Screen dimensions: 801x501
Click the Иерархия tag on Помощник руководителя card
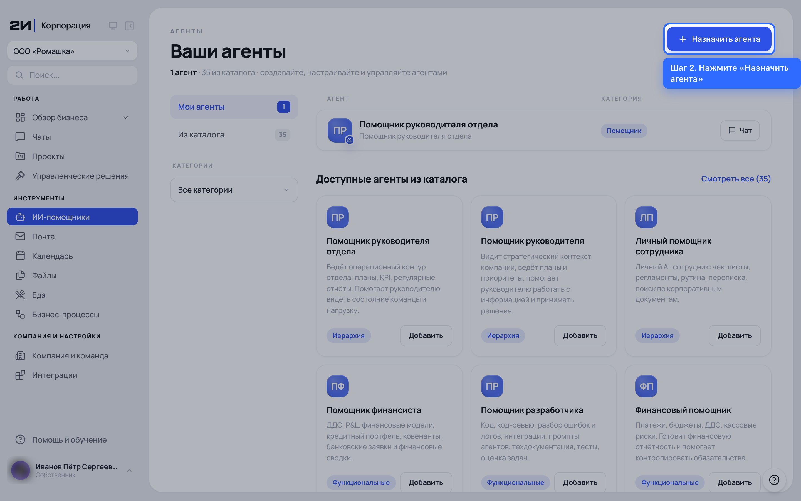click(503, 335)
